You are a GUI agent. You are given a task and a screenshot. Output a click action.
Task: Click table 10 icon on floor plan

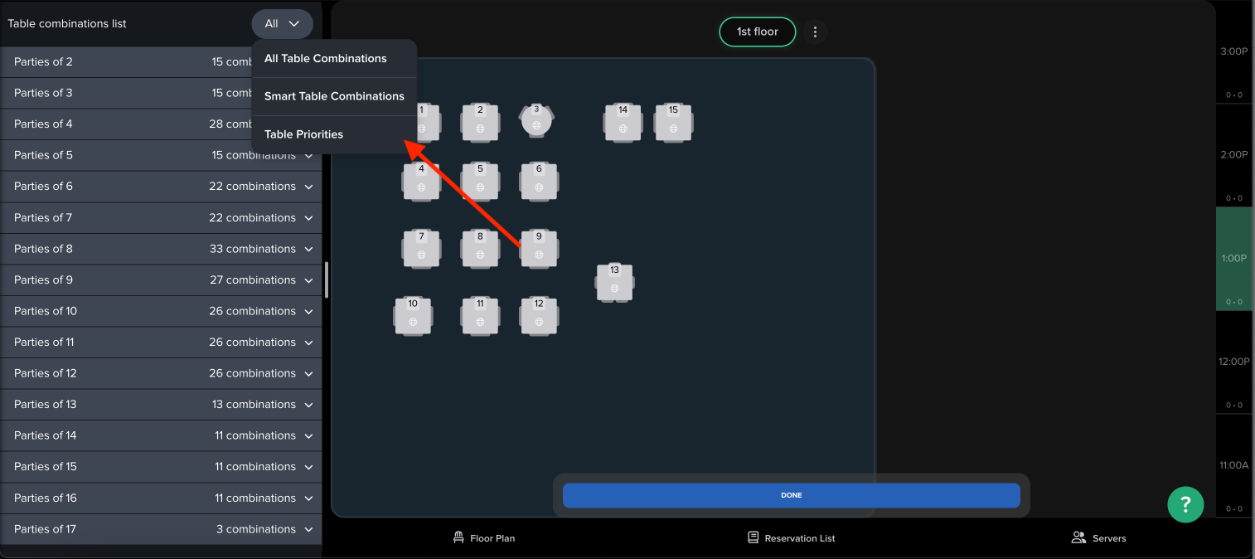coord(413,316)
